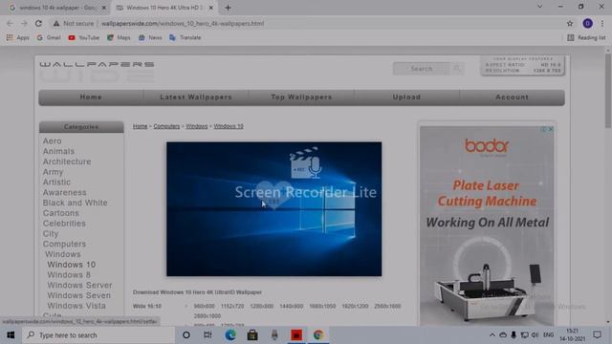This screenshot has height=344, width=612.
Task: Open Latest Wallpapers navigation tab
Action: click(x=196, y=97)
